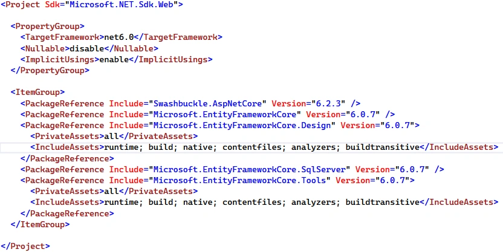Click the opening ItemGroup tag
Screen dimensions: 503x252
click(x=37, y=92)
